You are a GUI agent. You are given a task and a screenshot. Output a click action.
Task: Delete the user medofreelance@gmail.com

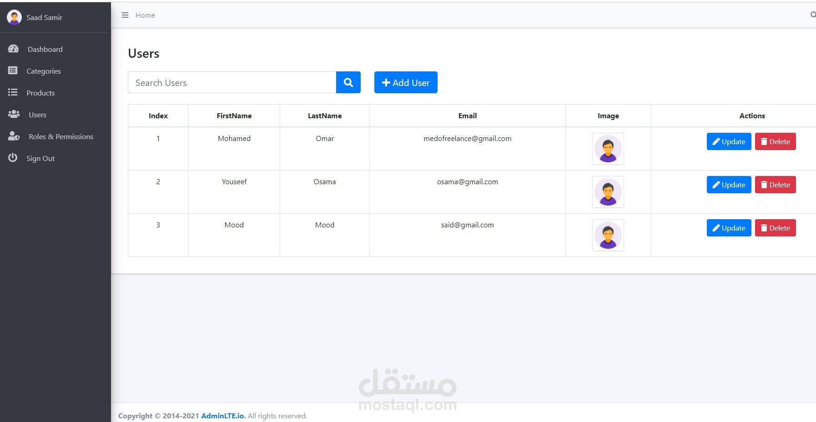(775, 141)
